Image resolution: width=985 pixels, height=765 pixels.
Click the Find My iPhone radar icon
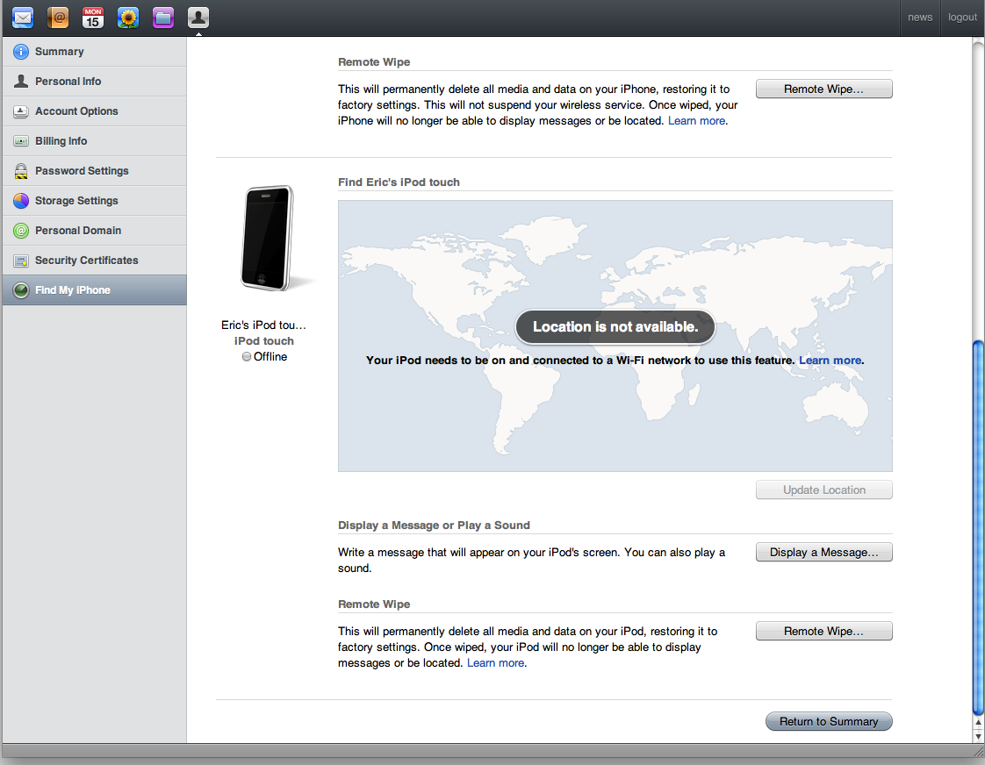point(21,290)
